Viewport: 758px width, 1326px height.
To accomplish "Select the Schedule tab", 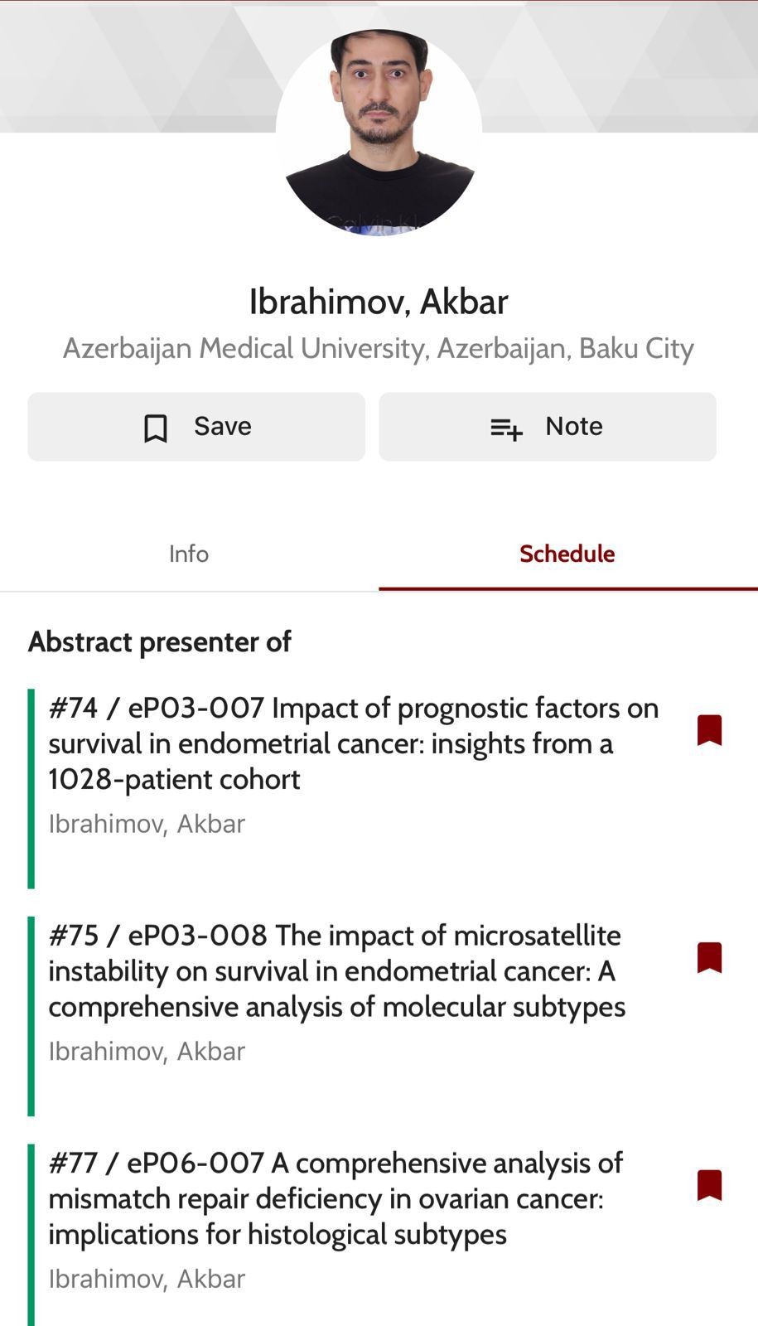I will coord(567,554).
